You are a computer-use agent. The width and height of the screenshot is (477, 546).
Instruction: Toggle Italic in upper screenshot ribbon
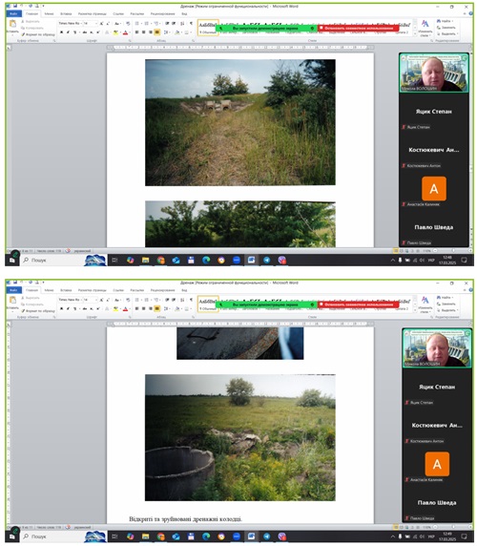(68, 32)
